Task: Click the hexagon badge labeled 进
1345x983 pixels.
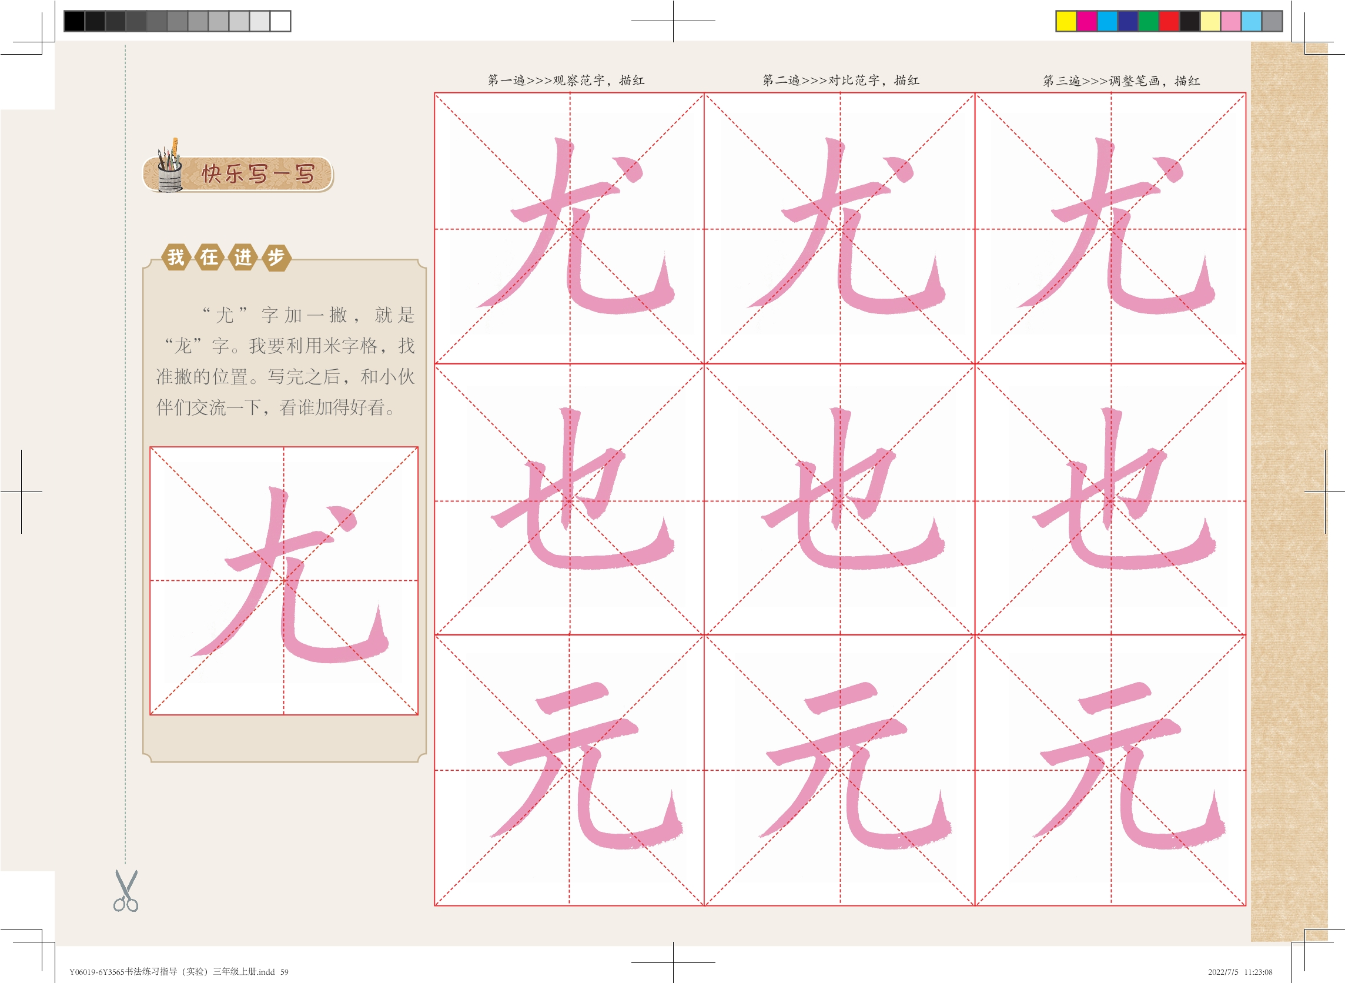Action: [243, 257]
